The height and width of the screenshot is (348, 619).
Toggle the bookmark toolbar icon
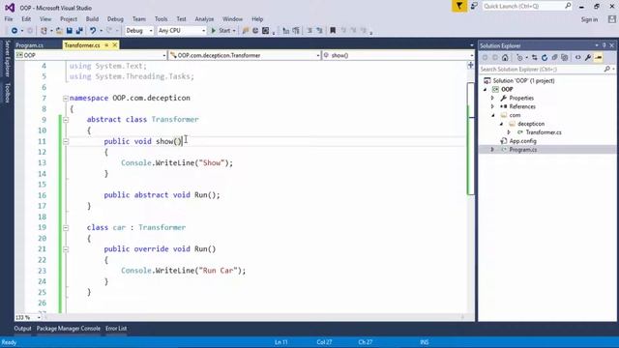tap(333, 30)
